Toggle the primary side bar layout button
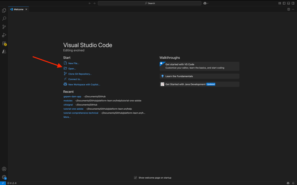297x185 pixels. [284, 3]
